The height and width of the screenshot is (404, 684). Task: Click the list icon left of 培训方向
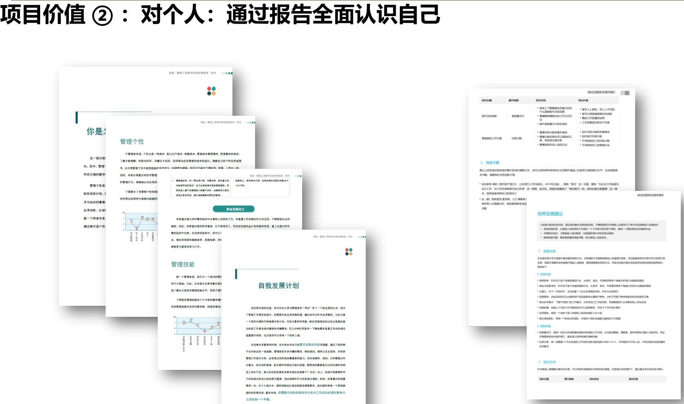[x=540, y=362]
